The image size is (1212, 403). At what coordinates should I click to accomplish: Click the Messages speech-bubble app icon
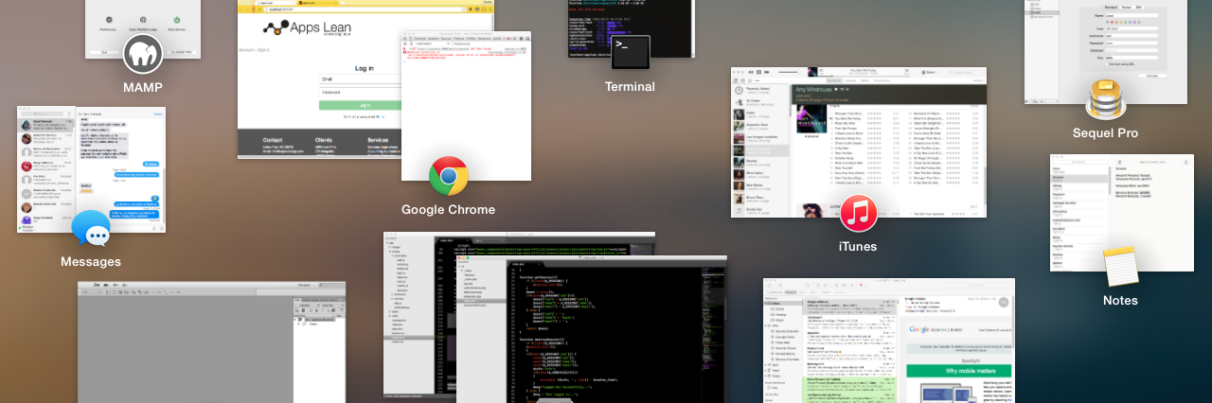[x=91, y=229]
